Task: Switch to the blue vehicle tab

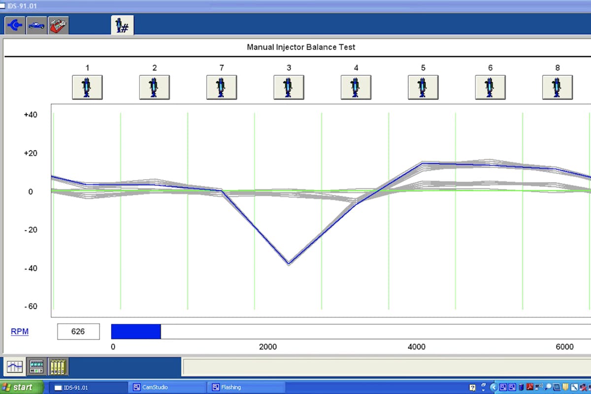Action: coord(36,25)
